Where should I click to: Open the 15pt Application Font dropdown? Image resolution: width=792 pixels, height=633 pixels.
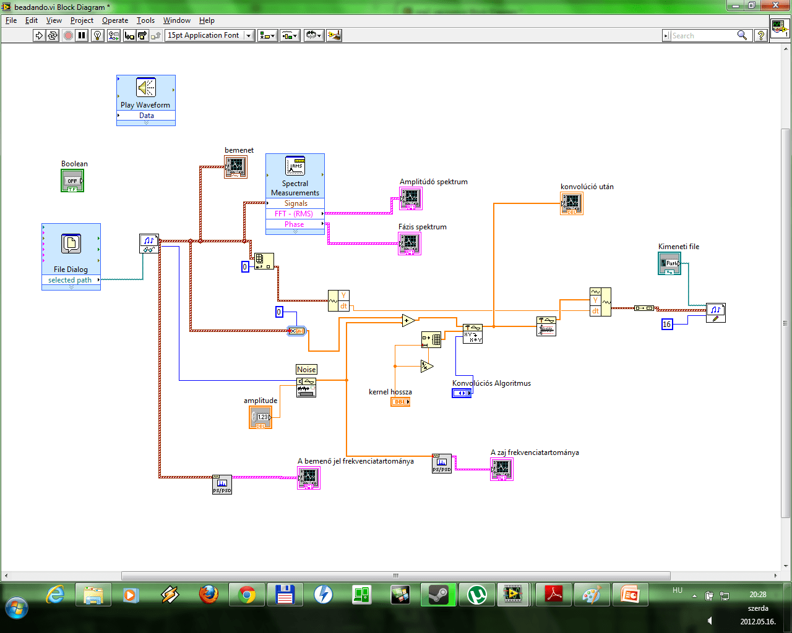pos(210,35)
